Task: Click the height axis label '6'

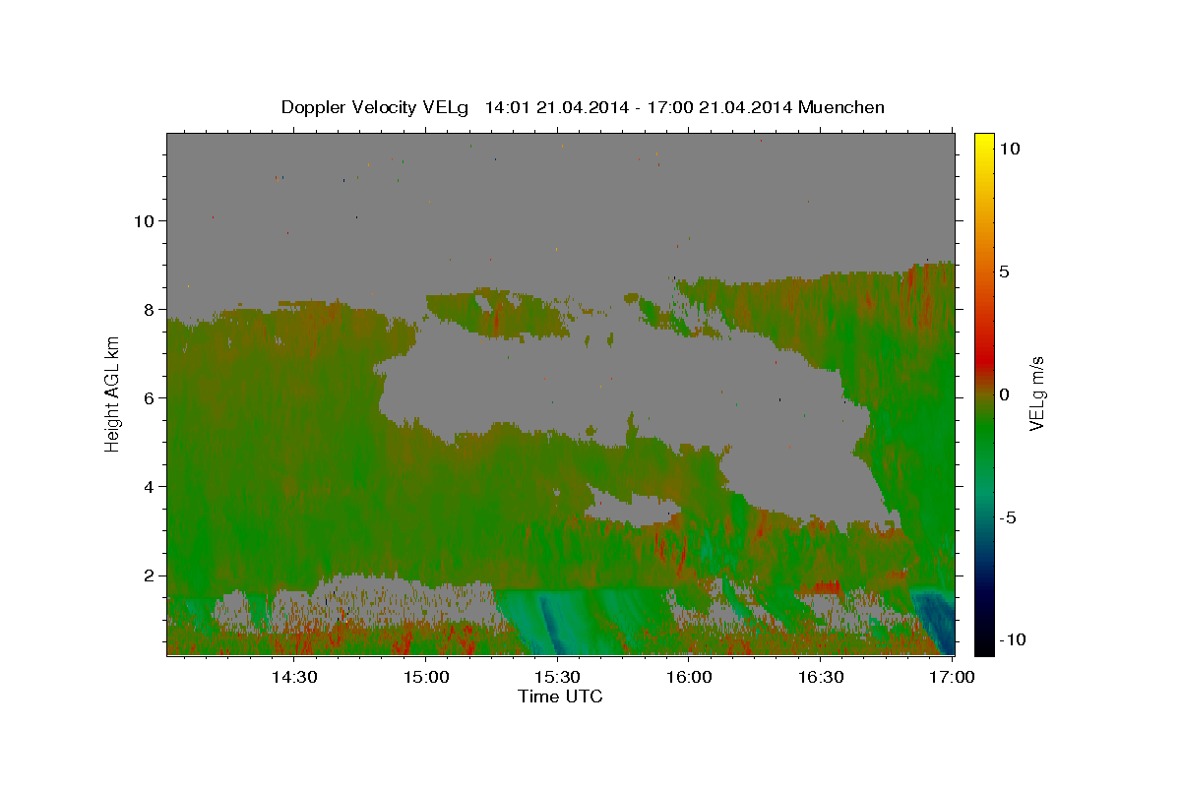Action: tap(150, 397)
